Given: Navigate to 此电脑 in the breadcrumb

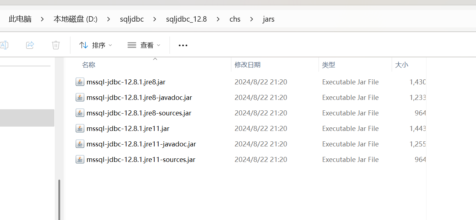Looking at the screenshot, I should point(20,19).
